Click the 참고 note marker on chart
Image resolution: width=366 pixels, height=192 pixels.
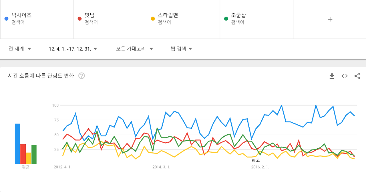[256, 161]
